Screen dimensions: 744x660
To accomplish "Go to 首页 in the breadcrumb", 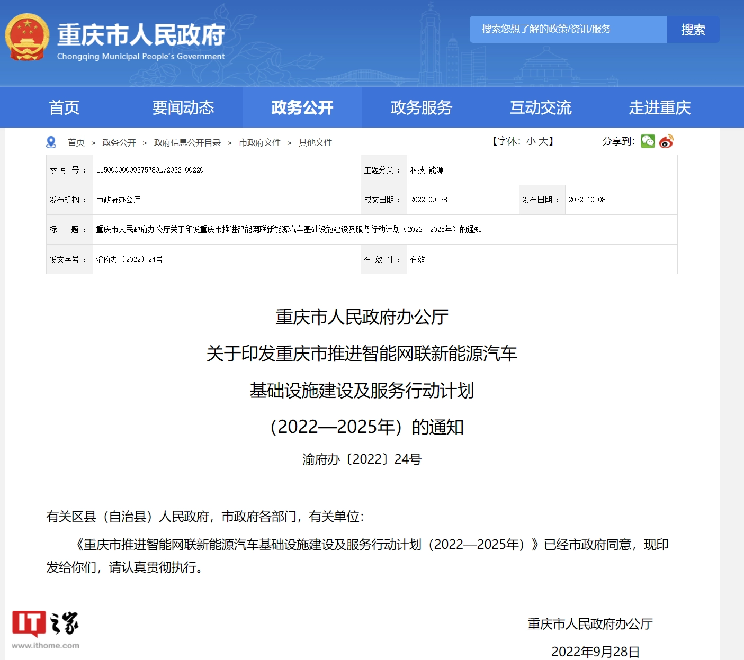I will 76,142.
